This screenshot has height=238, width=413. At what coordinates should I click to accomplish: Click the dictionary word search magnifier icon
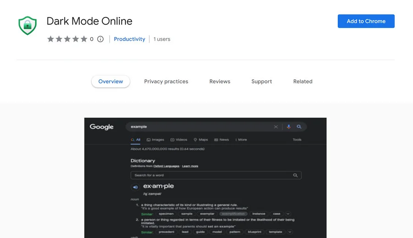295,175
